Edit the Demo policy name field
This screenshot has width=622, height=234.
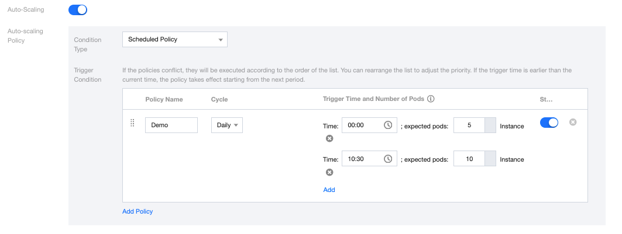click(171, 125)
